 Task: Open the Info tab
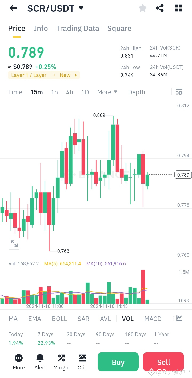point(41,28)
